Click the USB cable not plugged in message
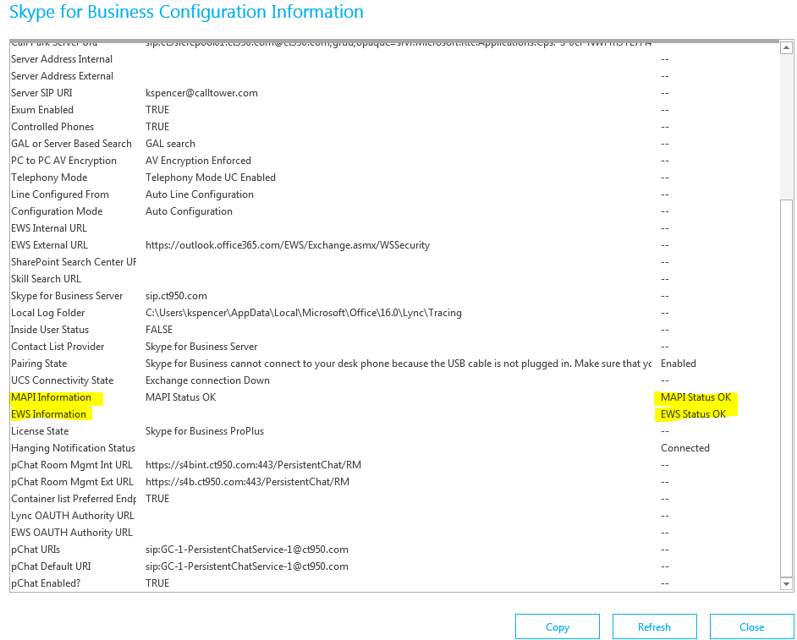This screenshot has height=640, width=797. tap(398, 364)
